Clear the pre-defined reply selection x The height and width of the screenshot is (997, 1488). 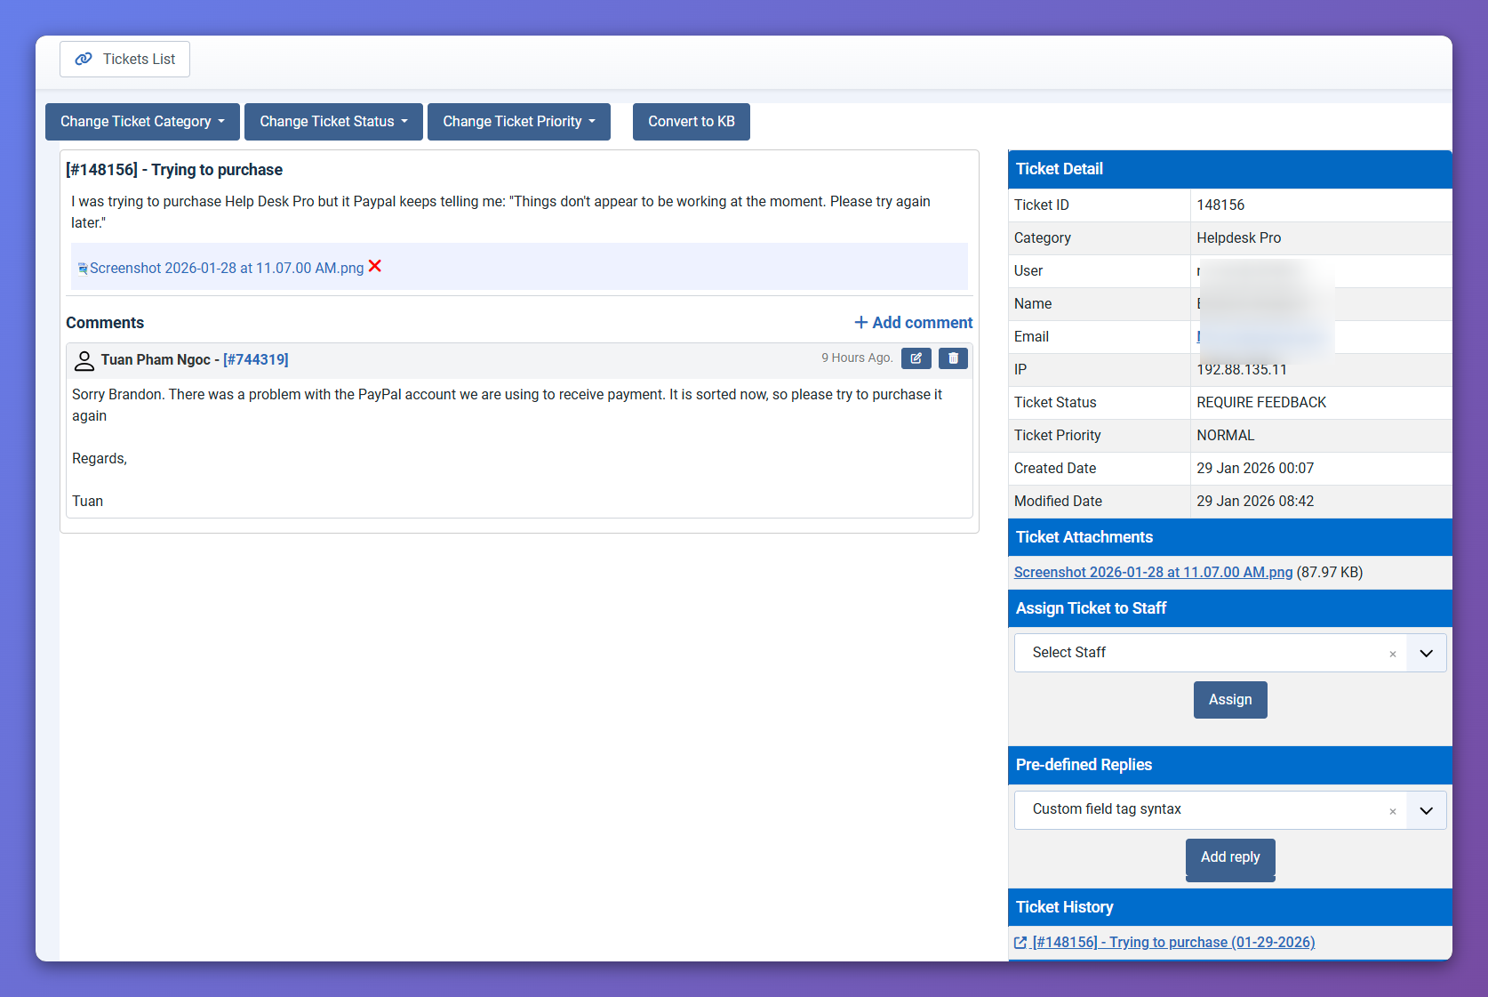[1392, 811]
